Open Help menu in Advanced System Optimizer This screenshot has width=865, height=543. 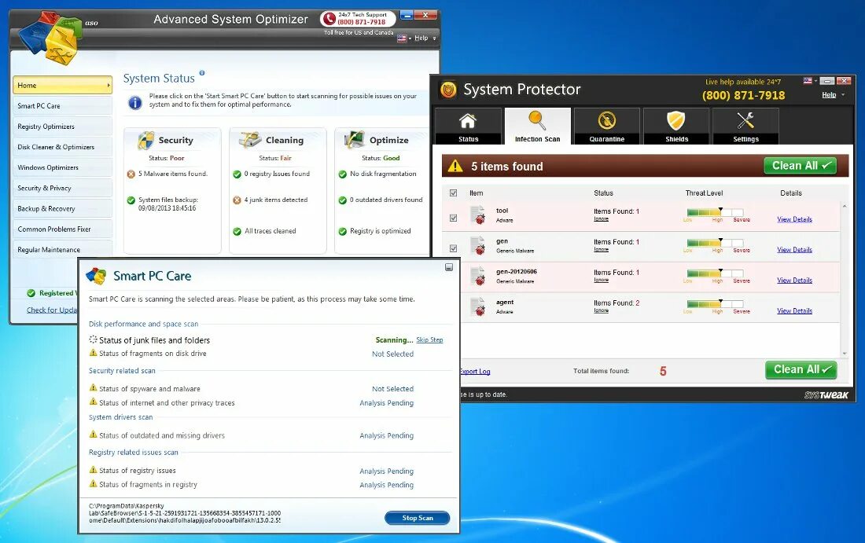[x=425, y=38]
